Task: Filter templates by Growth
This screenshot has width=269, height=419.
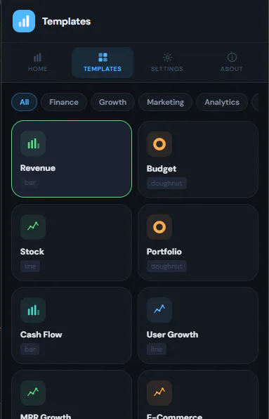Action: click(112, 102)
